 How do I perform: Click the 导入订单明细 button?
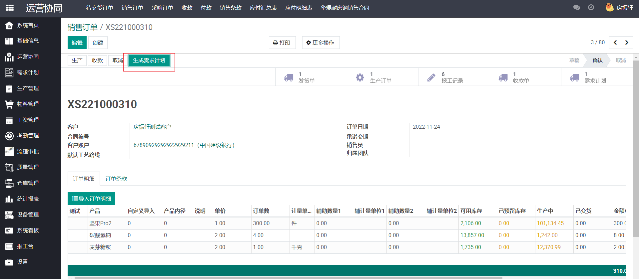[x=91, y=199]
